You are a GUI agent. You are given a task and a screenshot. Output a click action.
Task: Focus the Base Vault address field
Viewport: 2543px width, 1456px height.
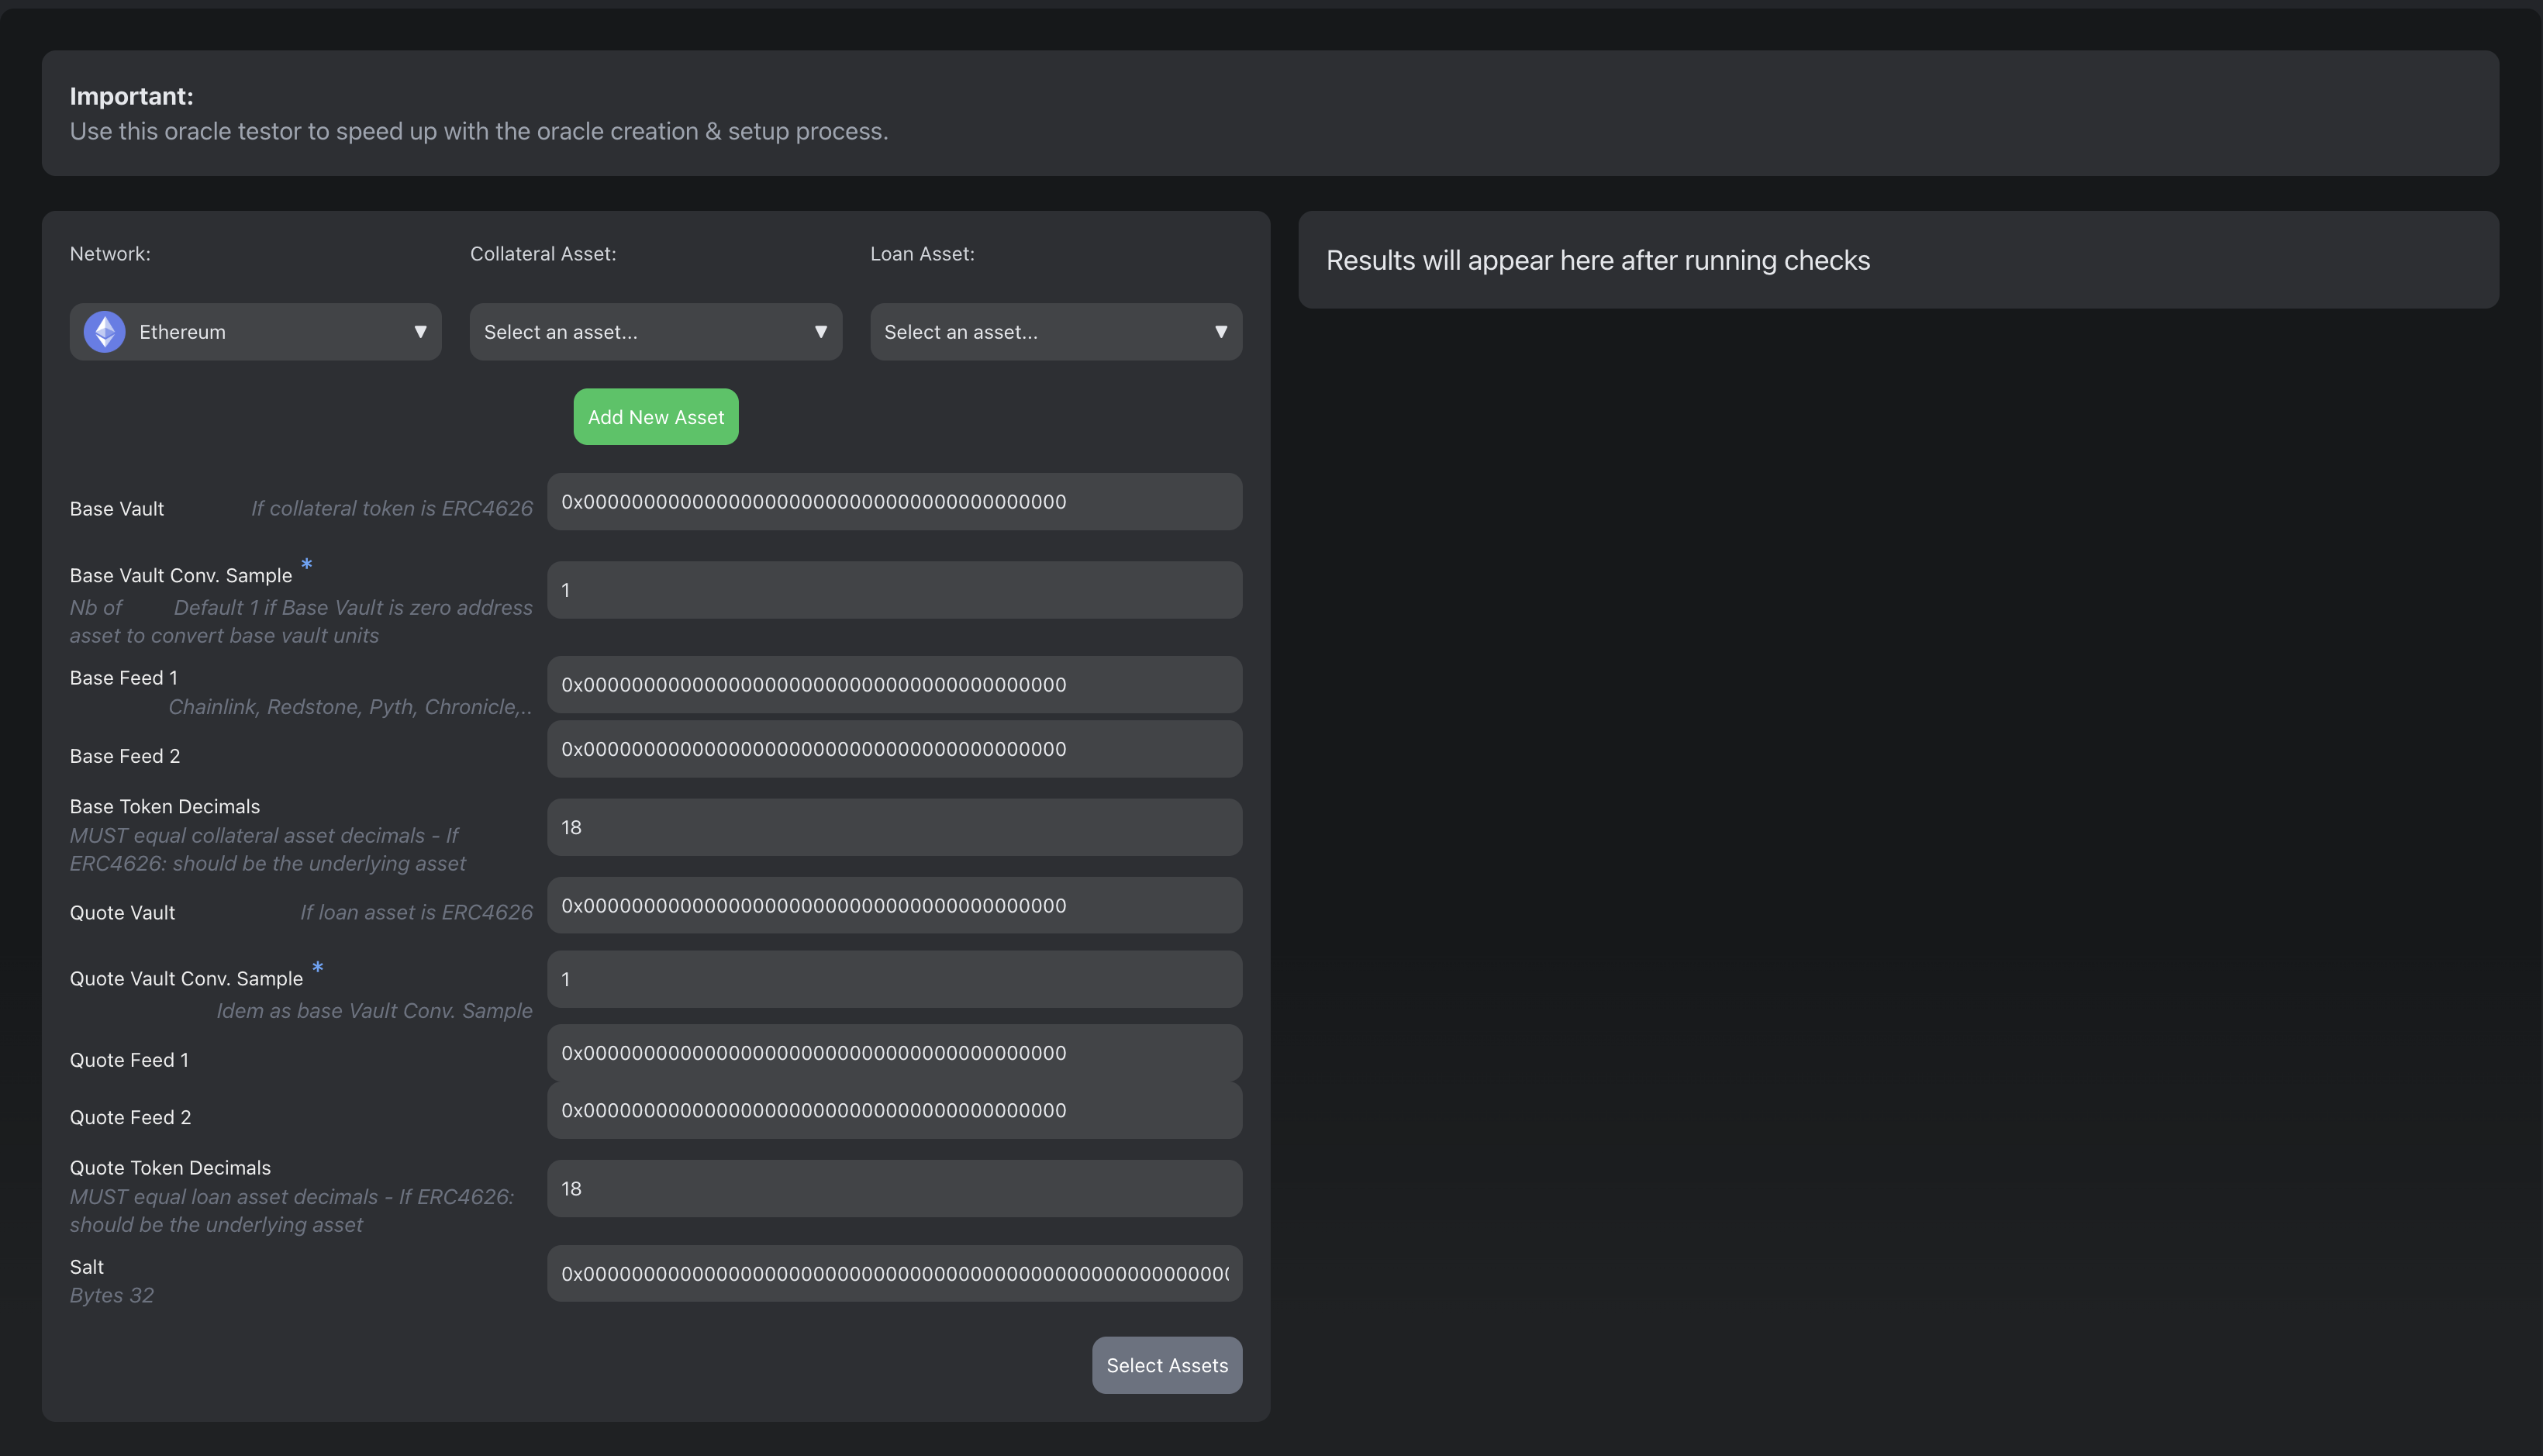coord(893,502)
